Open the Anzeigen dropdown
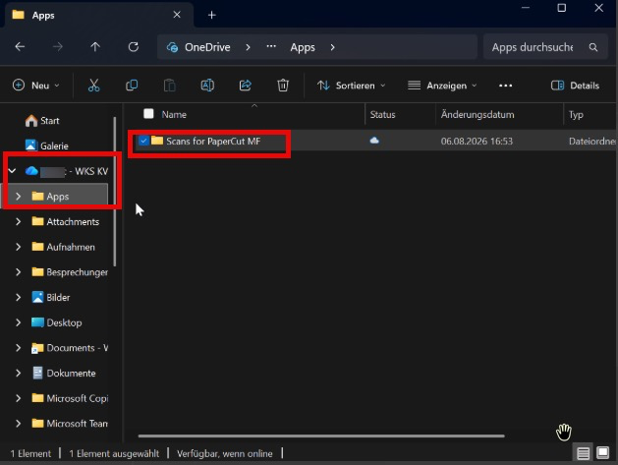Viewport: 618px width, 465px height. pos(442,86)
